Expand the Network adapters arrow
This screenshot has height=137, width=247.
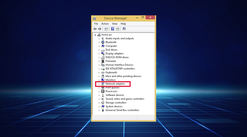(x=99, y=84)
